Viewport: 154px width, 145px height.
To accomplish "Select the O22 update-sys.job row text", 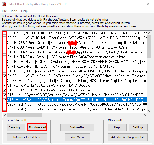I will pos(77,109).
